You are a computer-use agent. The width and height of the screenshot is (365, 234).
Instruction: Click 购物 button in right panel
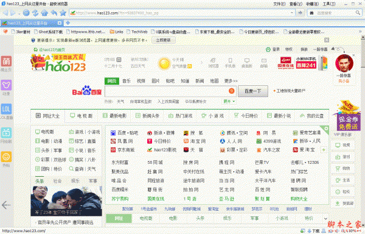click(x=342, y=168)
